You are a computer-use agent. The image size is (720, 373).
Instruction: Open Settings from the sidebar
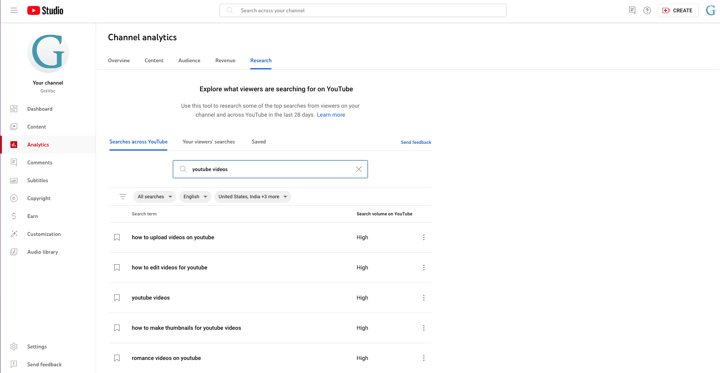tap(48, 347)
